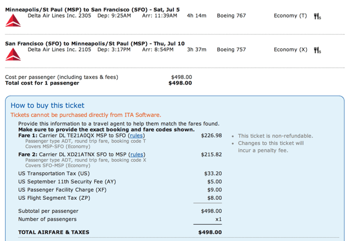The height and width of the screenshot is (241, 351).
Task: Click Economy (X) cabin label
Action: tap(291, 49)
